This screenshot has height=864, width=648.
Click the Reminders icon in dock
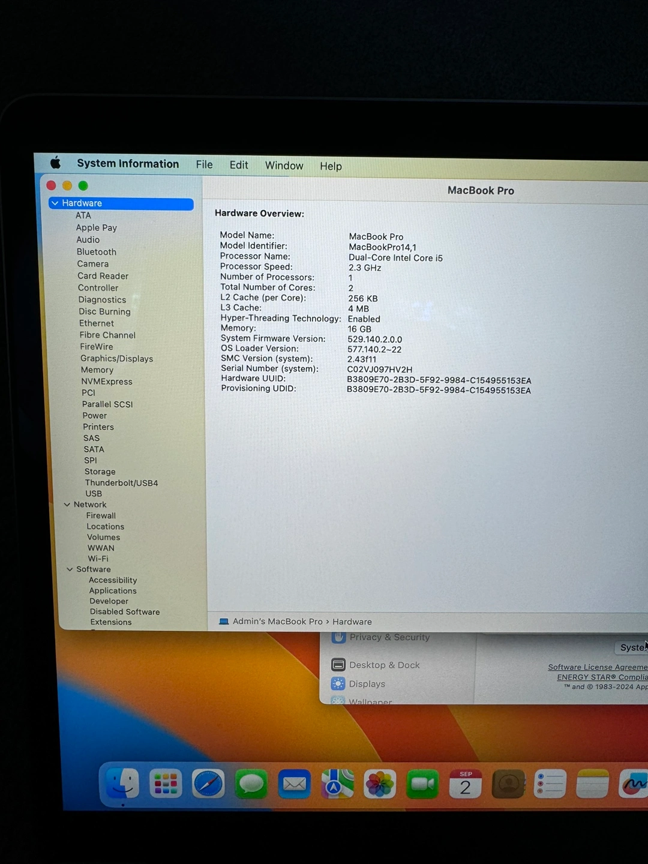(x=550, y=784)
